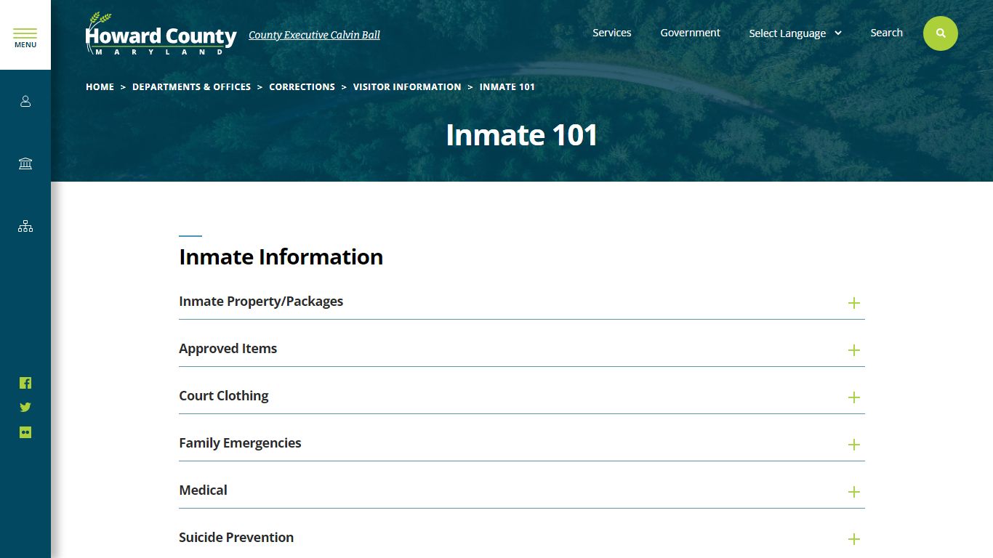Open the Government menu

[690, 33]
